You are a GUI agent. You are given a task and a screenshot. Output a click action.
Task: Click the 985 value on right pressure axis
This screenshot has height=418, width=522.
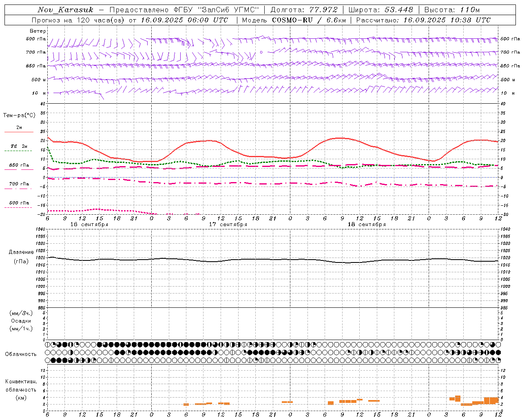505,308
